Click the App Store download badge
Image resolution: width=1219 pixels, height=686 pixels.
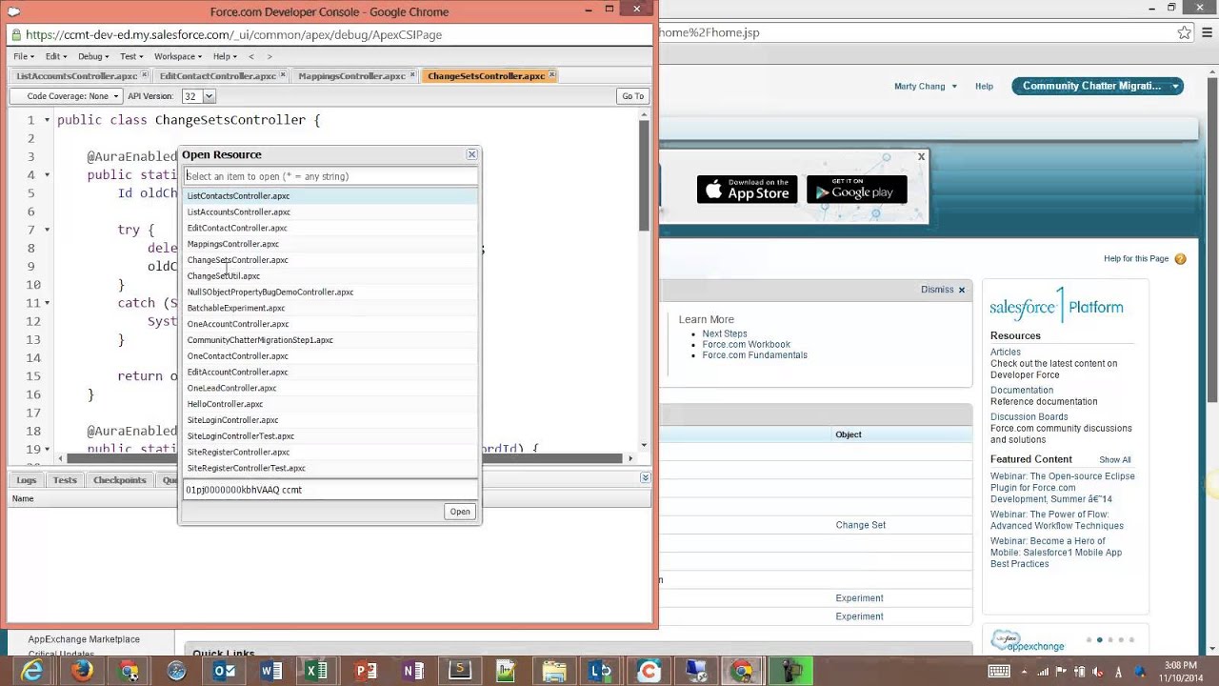click(x=748, y=190)
